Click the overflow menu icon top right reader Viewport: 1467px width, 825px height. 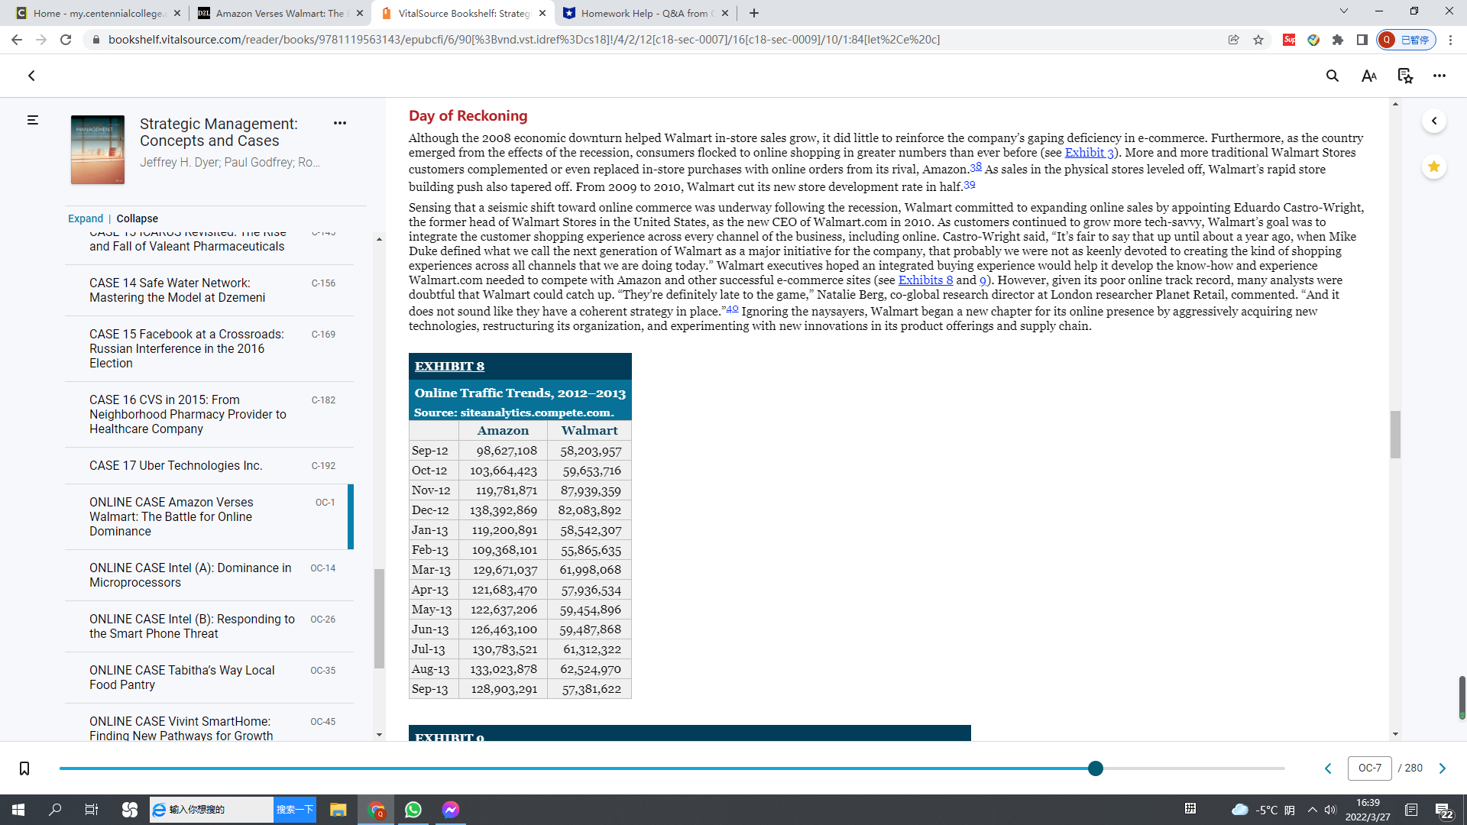[1439, 76]
